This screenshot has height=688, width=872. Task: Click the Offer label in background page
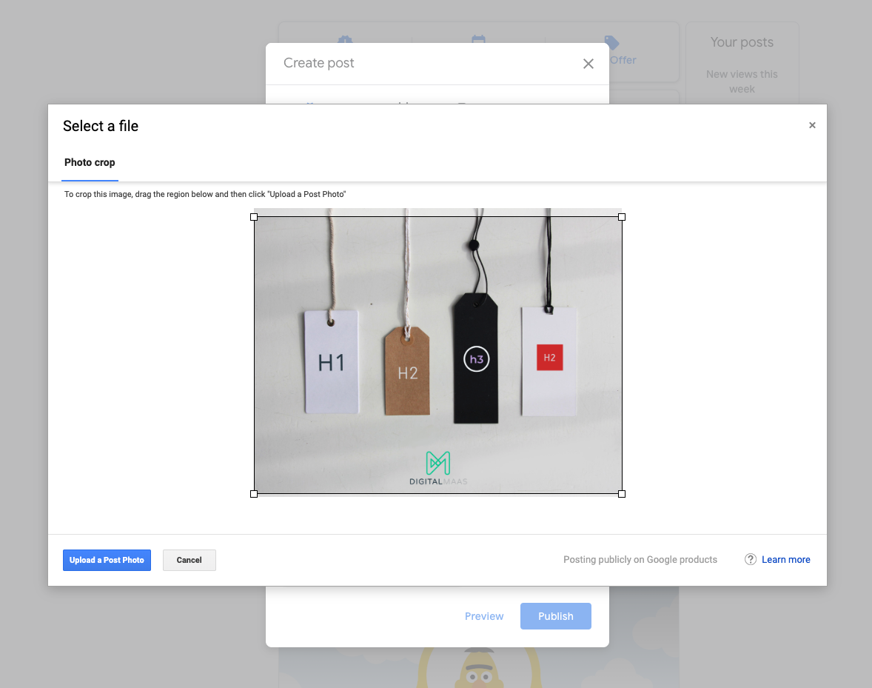coord(623,60)
